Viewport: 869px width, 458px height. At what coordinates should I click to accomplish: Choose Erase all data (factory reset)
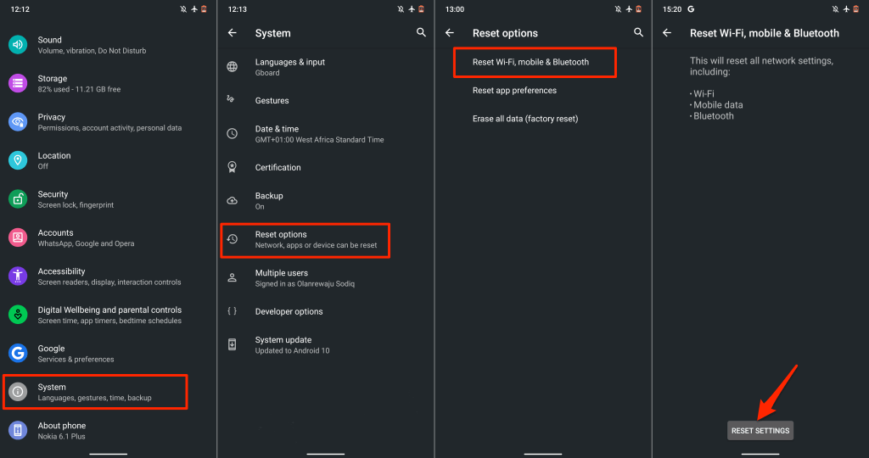coord(525,119)
